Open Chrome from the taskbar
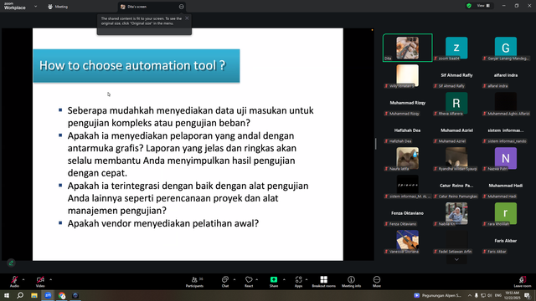Screen dimensions: 536x301 62,295
